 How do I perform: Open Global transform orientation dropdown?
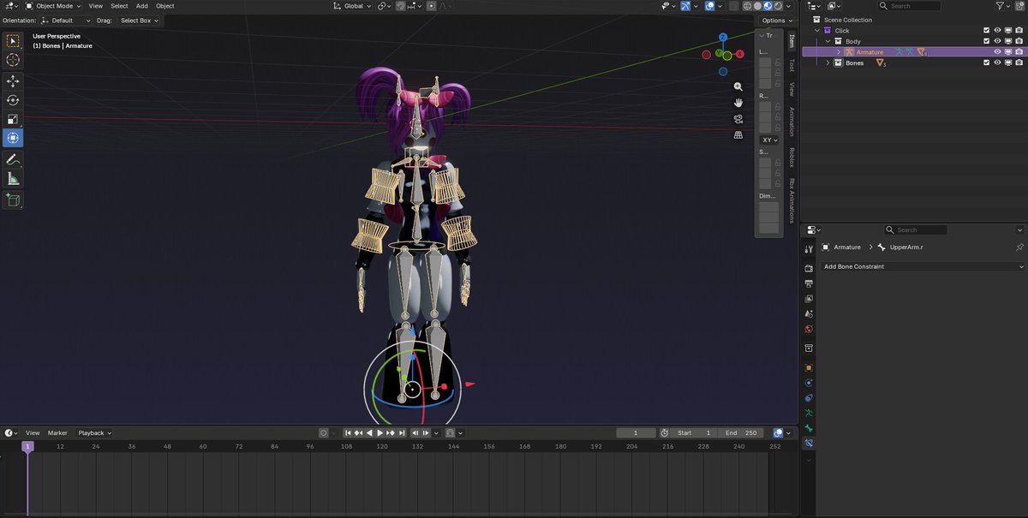pyautogui.click(x=353, y=6)
